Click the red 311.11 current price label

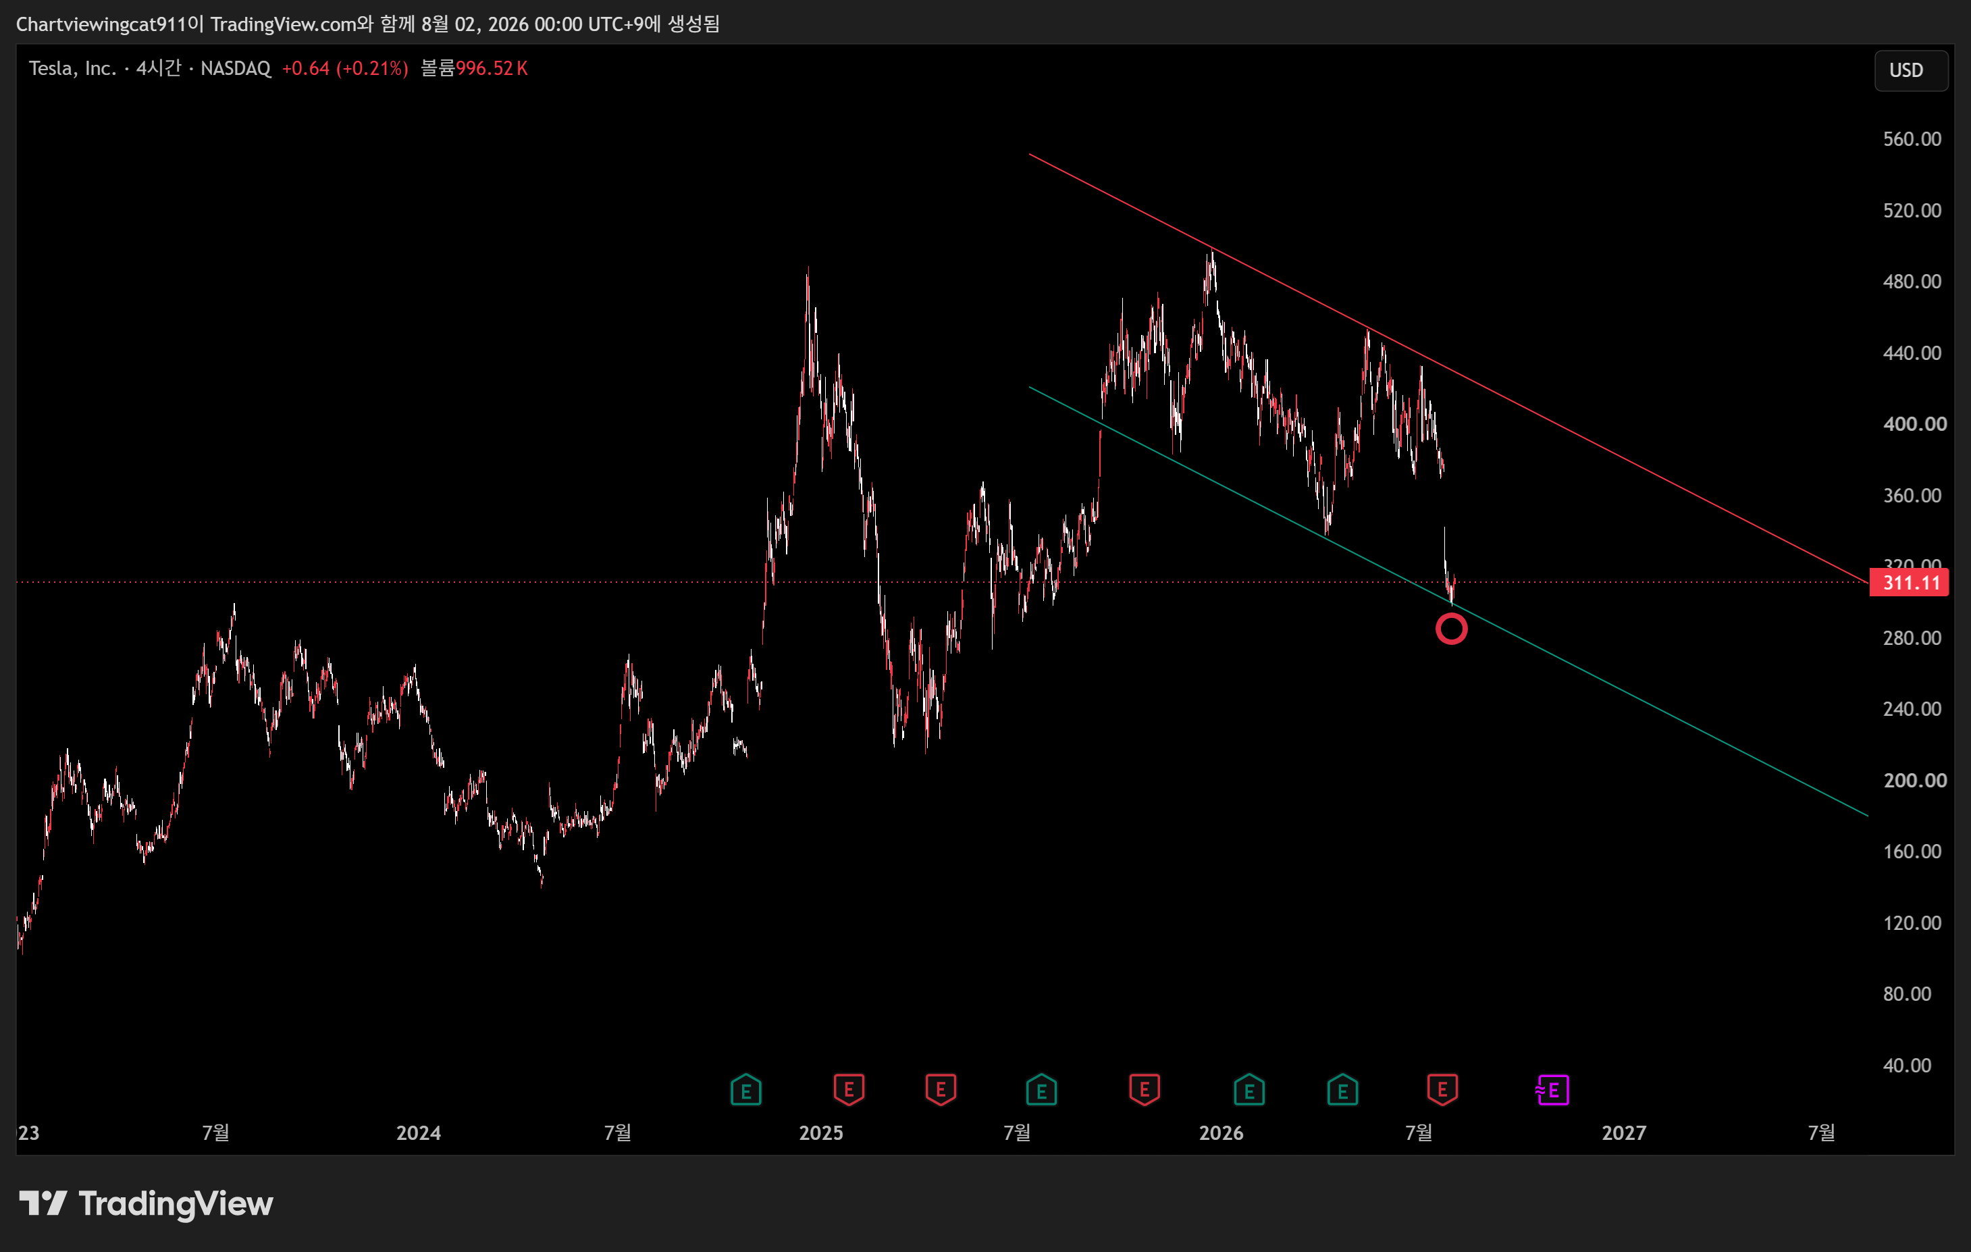pos(1909,583)
